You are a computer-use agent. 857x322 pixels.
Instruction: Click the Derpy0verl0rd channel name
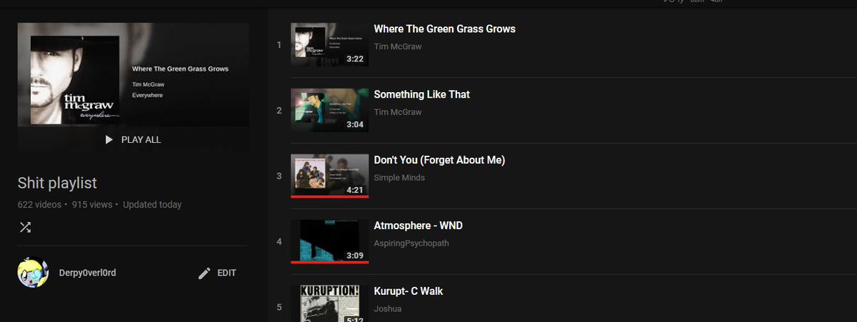click(x=87, y=273)
